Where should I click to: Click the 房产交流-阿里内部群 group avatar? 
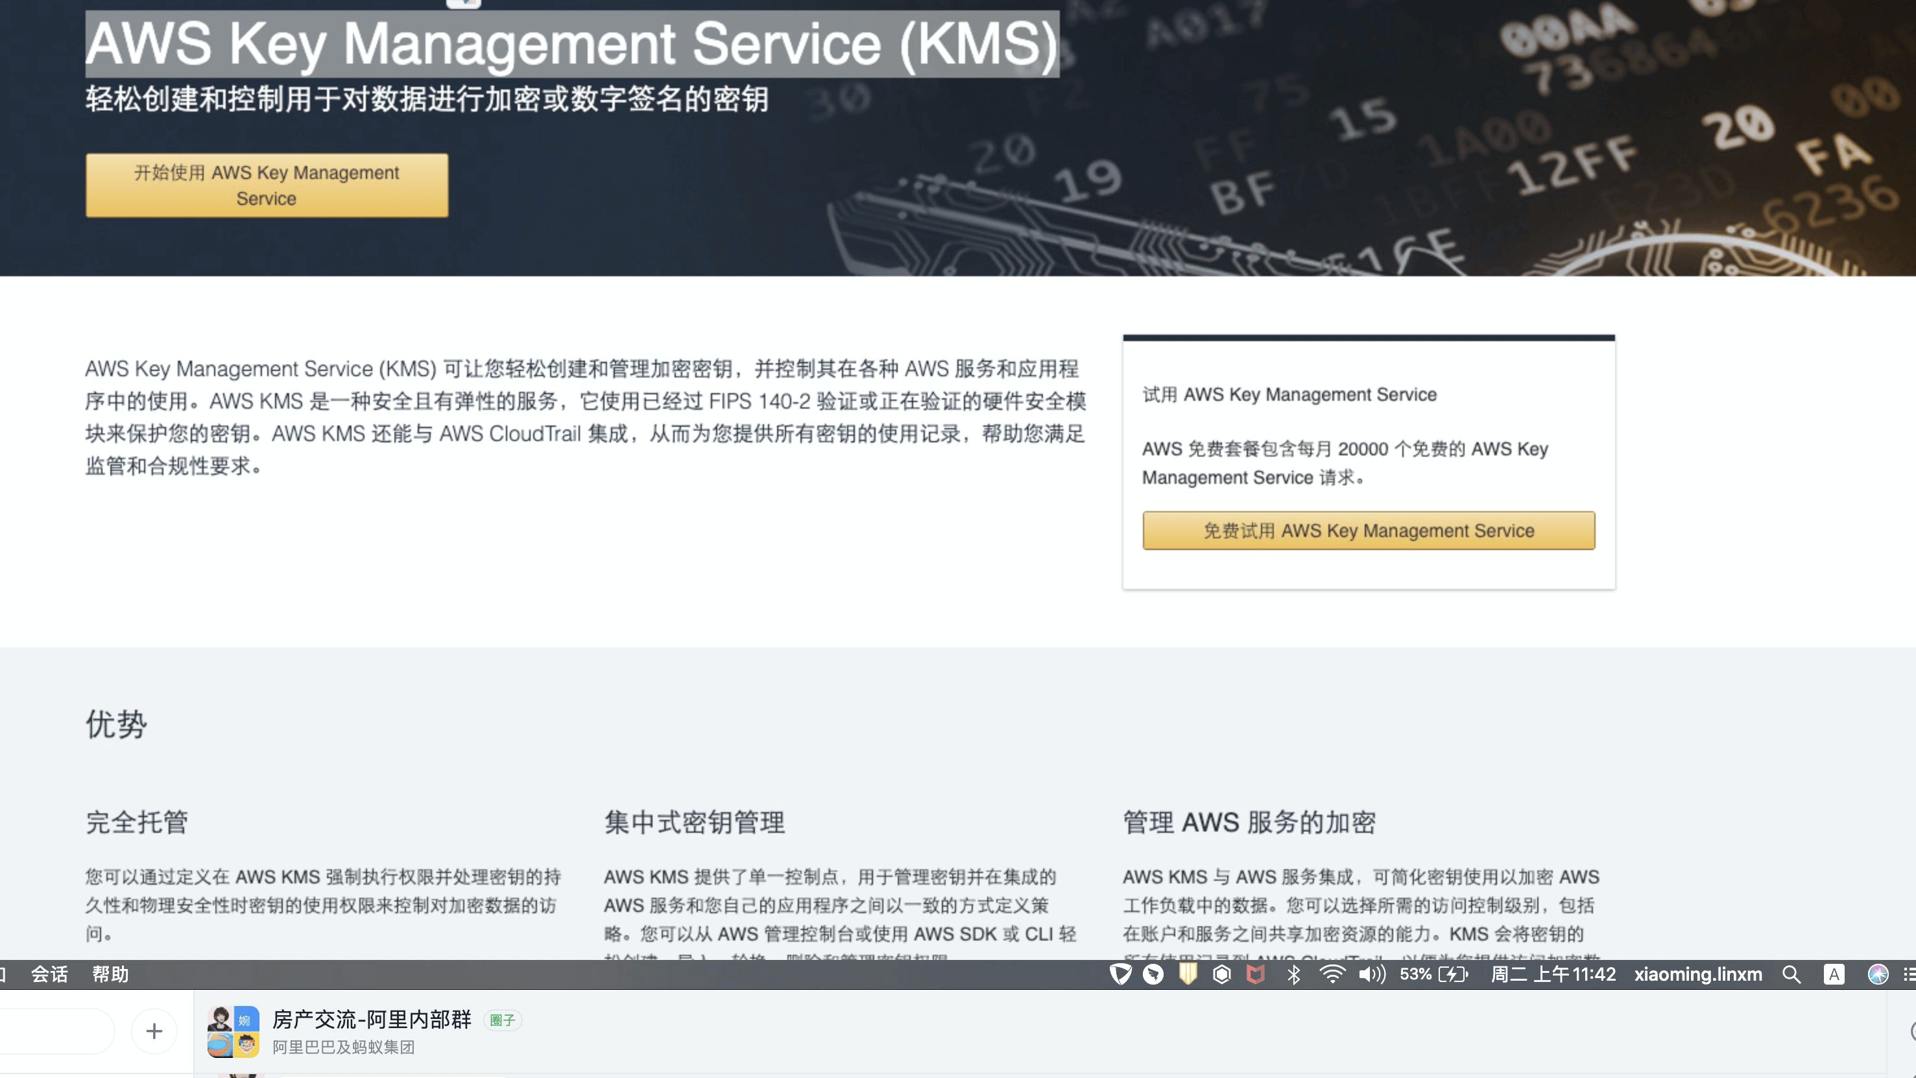(x=233, y=1031)
